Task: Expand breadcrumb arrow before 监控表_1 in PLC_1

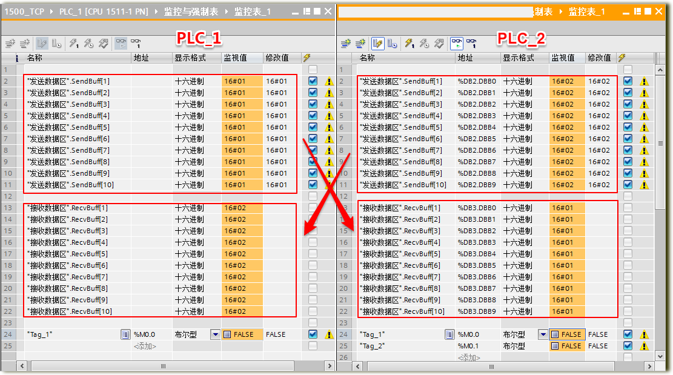Action: click(x=227, y=12)
